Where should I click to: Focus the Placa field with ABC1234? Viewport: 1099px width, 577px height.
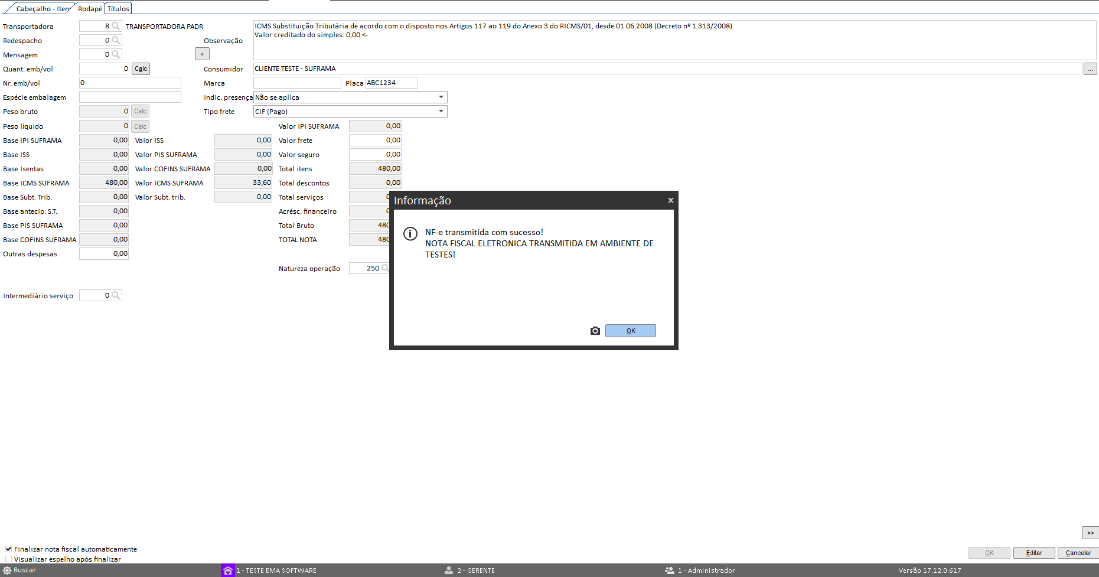[392, 83]
